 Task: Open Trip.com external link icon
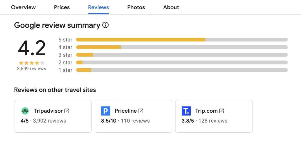[222, 111]
